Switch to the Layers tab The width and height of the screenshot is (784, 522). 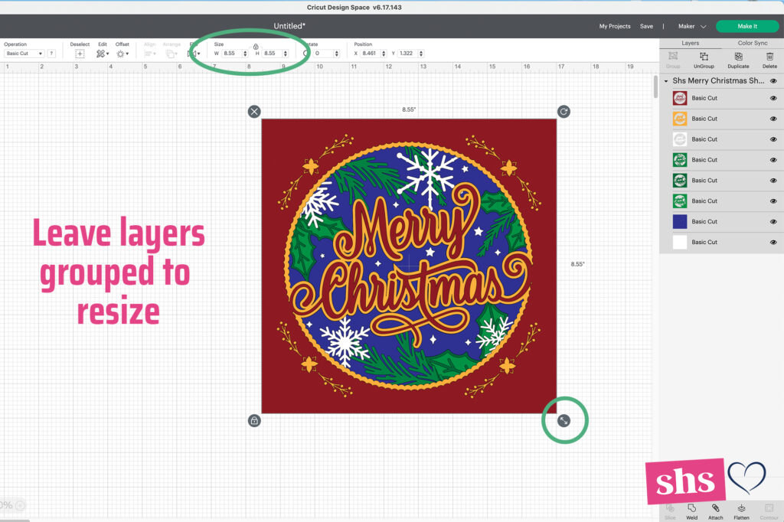[691, 43]
